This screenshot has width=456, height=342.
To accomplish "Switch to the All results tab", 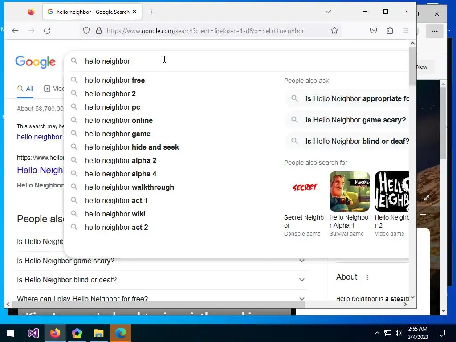I will click(25, 89).
